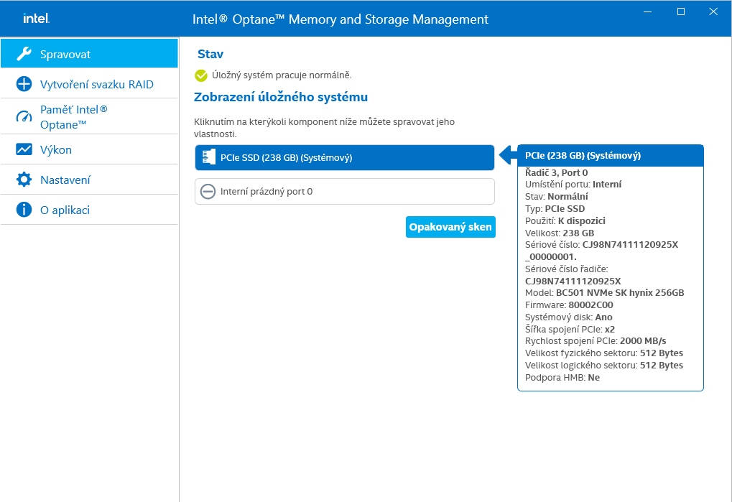This screenshot has height=502, width=732.
Task: Click the Typ: PCIe SSD line
Action: [555, 208]
